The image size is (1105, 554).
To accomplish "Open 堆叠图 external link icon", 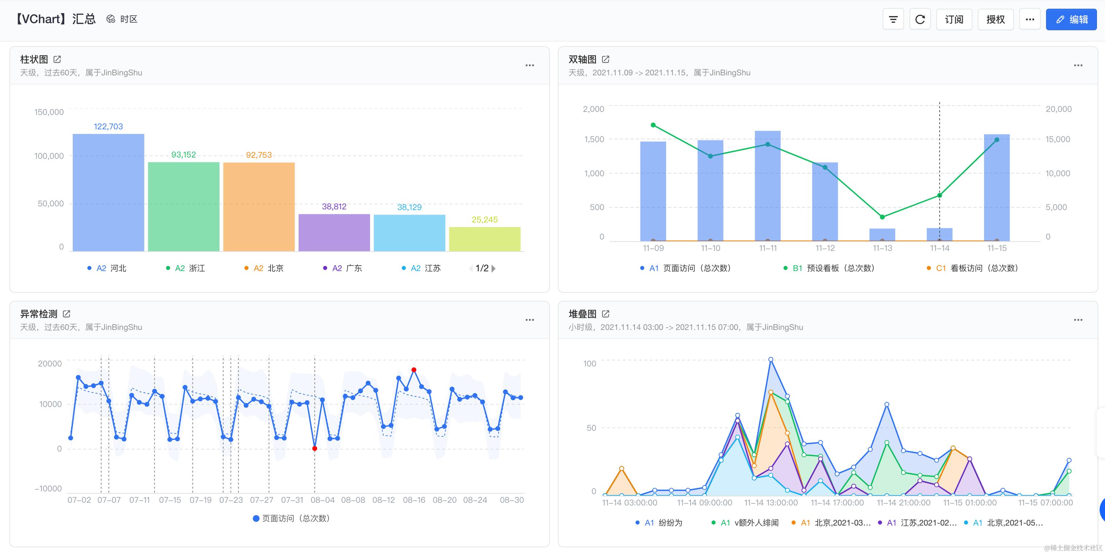I will tap(605, 314).
